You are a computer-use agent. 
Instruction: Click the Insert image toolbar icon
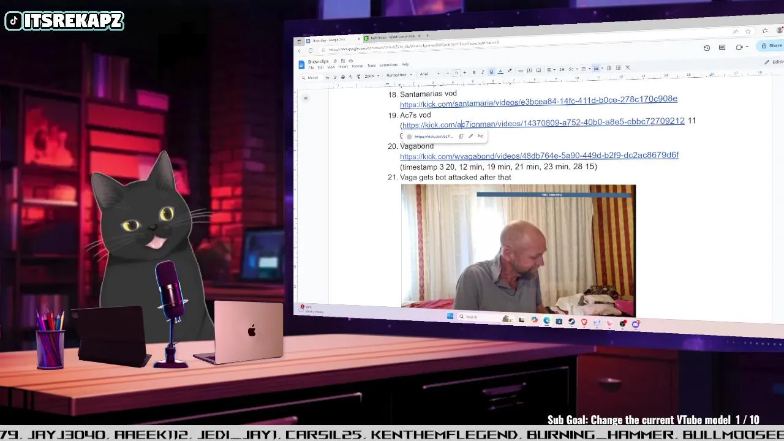[x=538, y=70]
